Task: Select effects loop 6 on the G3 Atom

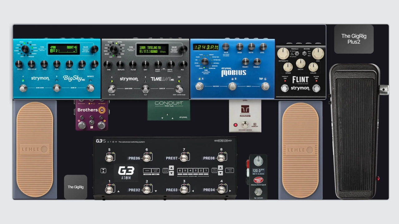Action: pyautogui.click(x=180, y=170)
